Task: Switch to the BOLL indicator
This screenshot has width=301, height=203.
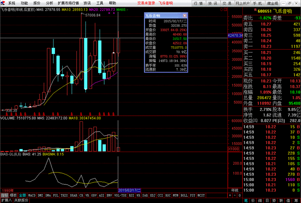Action: [x=184, y=195]
